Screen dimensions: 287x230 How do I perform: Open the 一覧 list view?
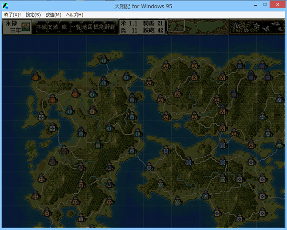click(76, 26)
